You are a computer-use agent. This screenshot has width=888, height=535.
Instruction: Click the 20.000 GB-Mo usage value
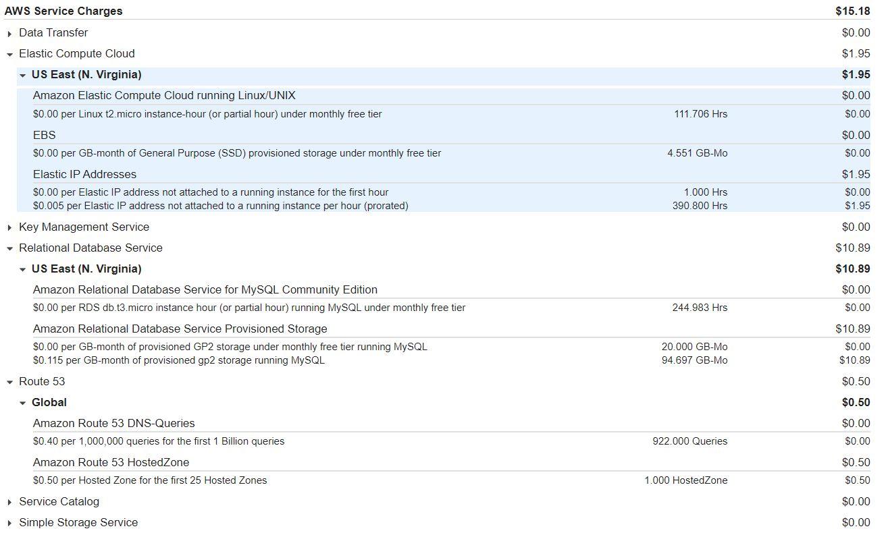(695, 347)
